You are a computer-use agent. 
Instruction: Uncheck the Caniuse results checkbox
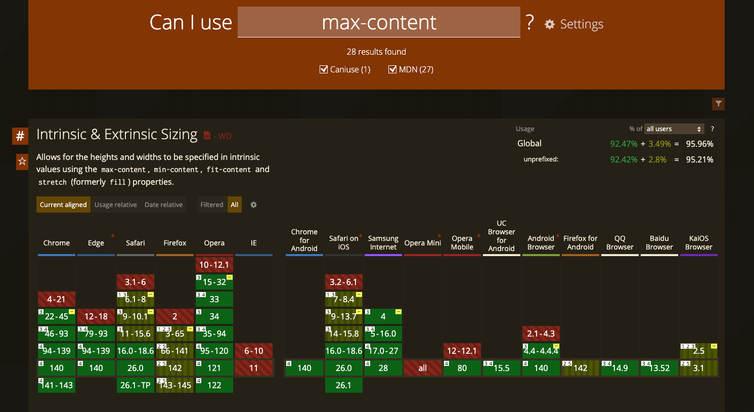click(x=324, y=69)
